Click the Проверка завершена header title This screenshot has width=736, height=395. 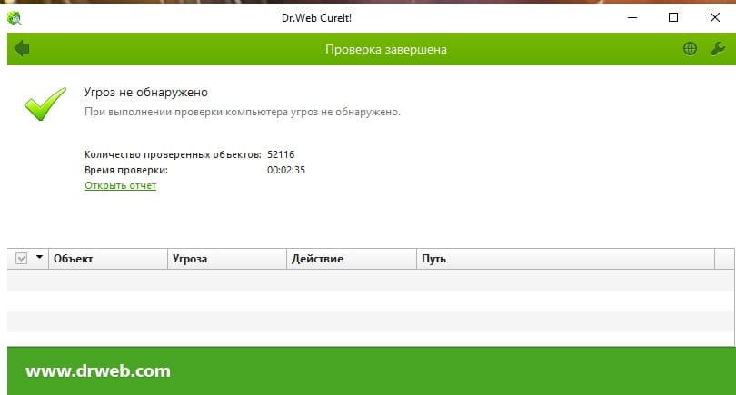(x=385, y=49)
